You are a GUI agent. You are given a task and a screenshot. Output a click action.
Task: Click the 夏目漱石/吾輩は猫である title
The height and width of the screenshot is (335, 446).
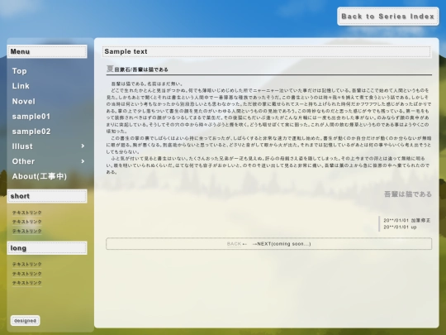pos(137,69)
